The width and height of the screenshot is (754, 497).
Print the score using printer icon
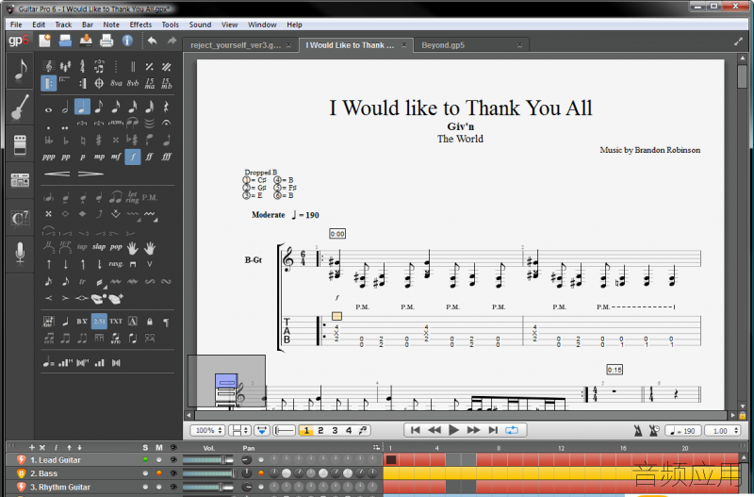(107, 41)
